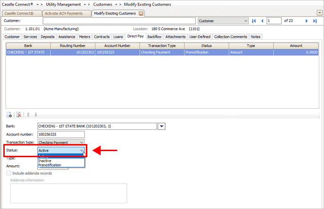Open the Customer search type dropdown

245,21
